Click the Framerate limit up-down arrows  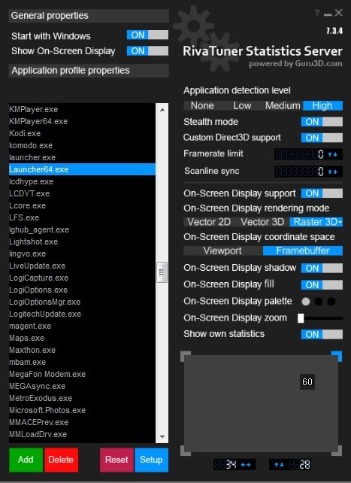pyautogui.click(x=332, y=154)
